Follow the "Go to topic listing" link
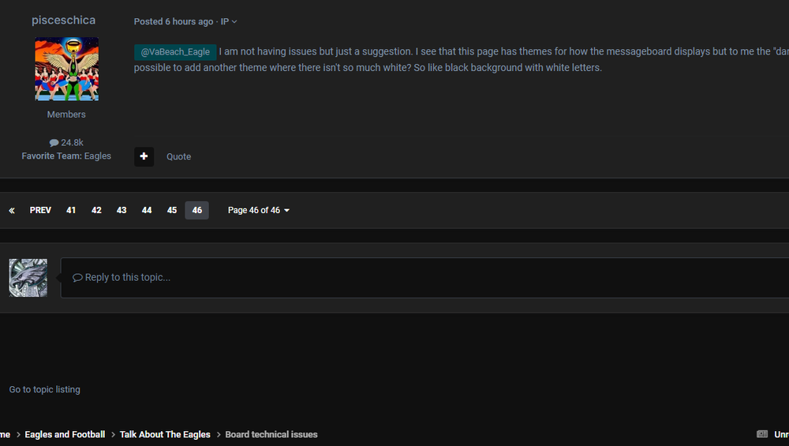Viewport: 789px width, 446px height. pyautogui.click(x=45, y=390)
